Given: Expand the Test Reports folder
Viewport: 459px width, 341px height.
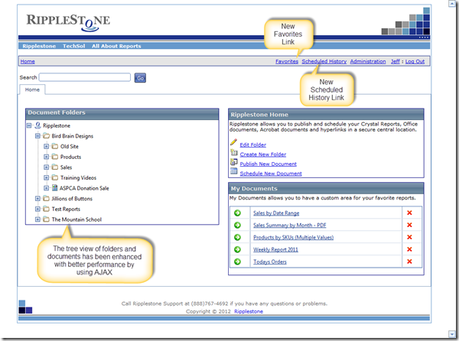Looking at the screenshot, I should pos(37,209).
